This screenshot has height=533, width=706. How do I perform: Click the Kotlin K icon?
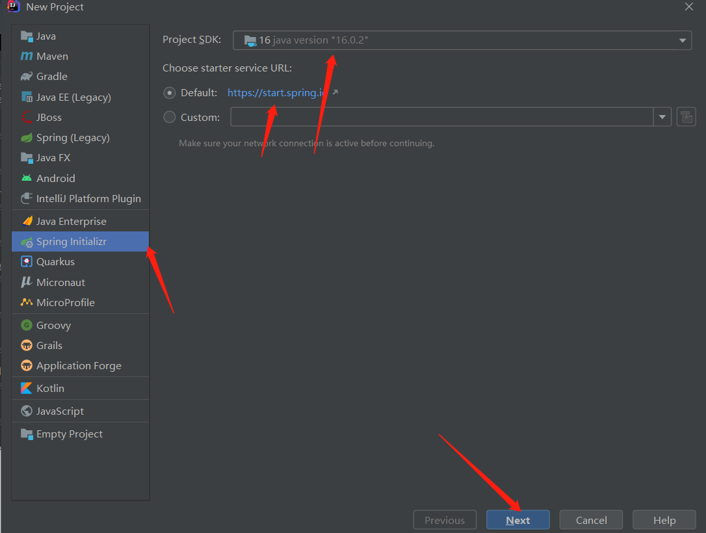tap(27, 388)
